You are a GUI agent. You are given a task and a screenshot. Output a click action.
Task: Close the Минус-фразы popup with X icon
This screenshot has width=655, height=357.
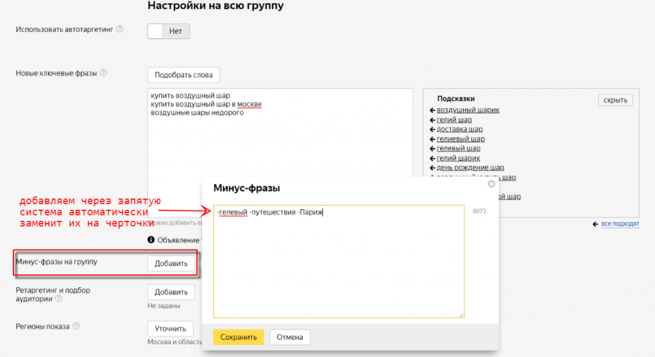[x=491, y=184]
